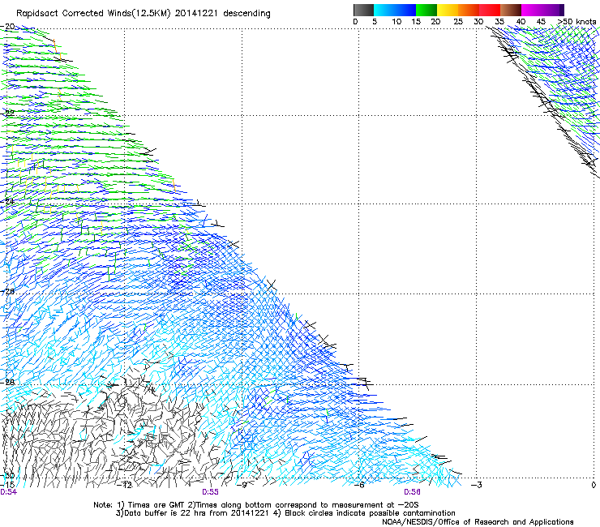Screen dimensions: 600x527
Task: Click the -30 latitude axis label
Action: point(7,476)
